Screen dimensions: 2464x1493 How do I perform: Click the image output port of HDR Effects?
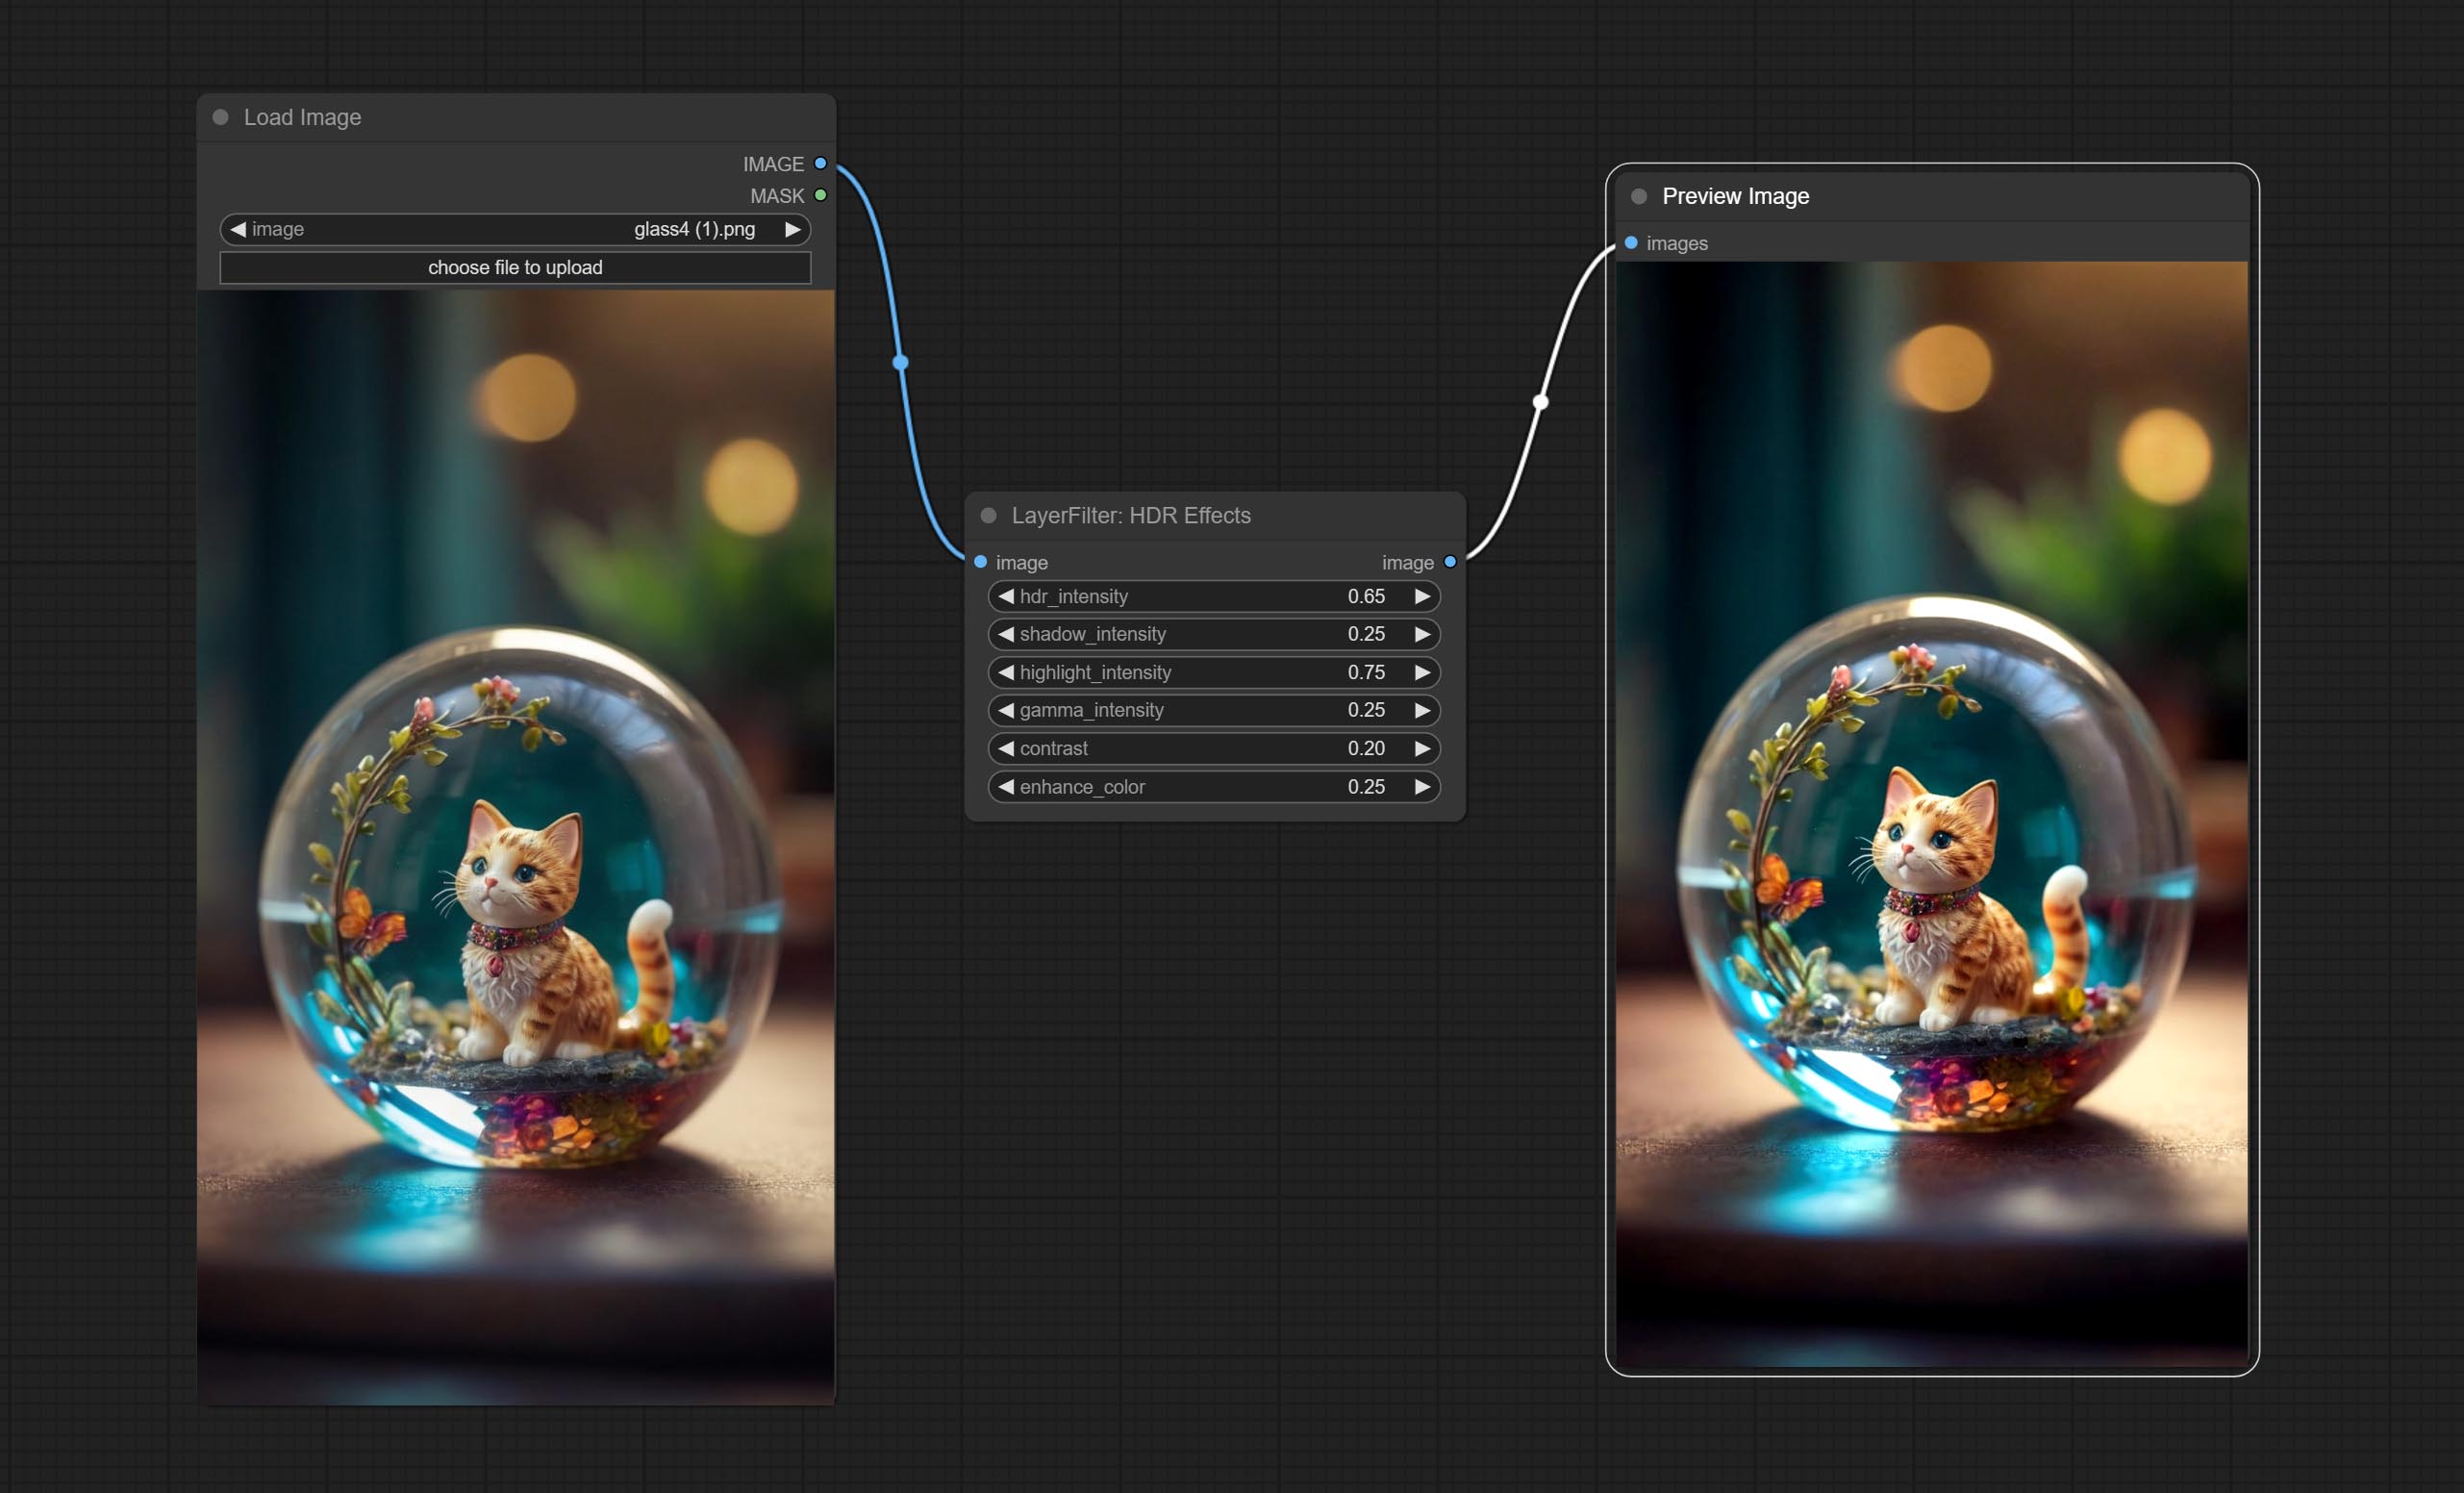[x=1450, y=562]
